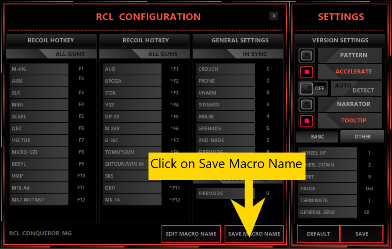Switch to the Basic tab

click(x=317, y=137)
